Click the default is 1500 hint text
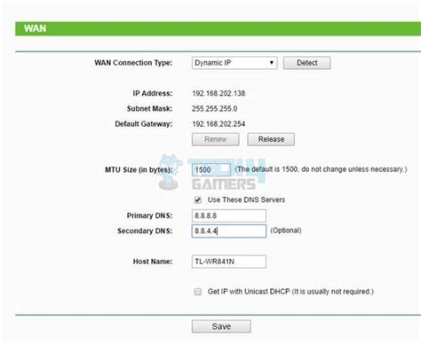Viewport: 421px width, 344px height. tap(321, 169)
